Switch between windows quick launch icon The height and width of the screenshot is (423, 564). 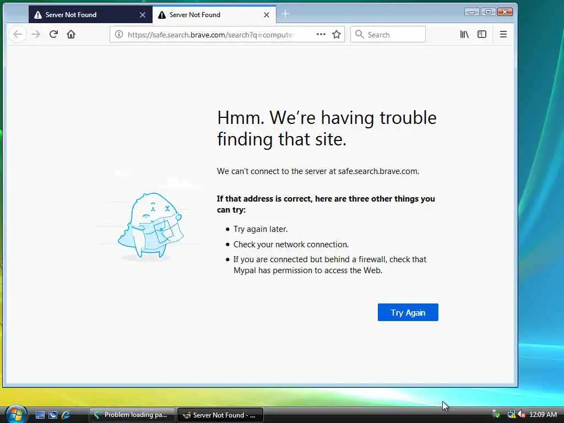53,415
